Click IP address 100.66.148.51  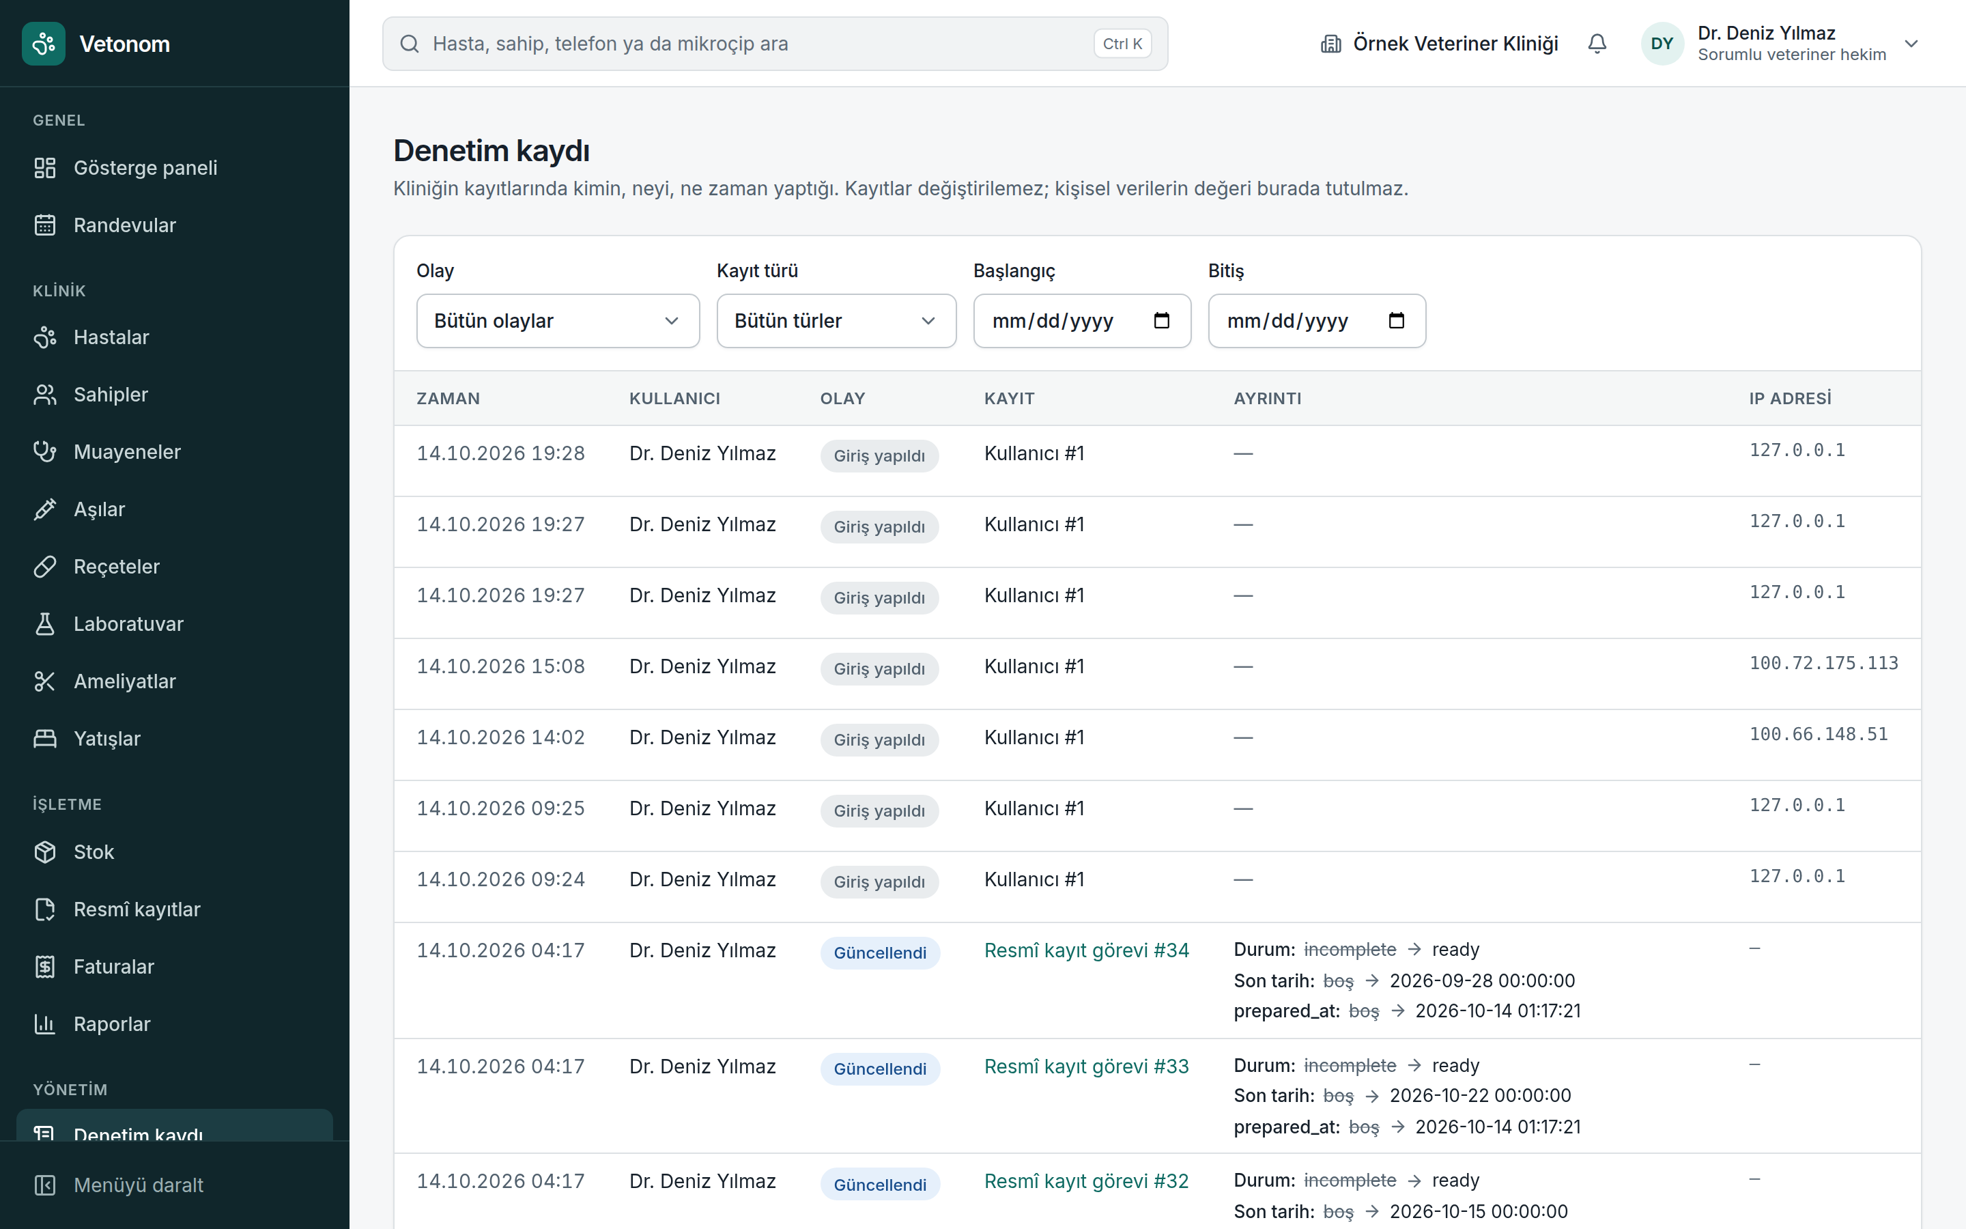point(1818,734)
